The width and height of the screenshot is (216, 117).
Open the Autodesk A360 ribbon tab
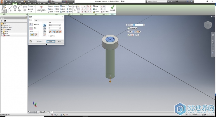[x=65, y=3]
